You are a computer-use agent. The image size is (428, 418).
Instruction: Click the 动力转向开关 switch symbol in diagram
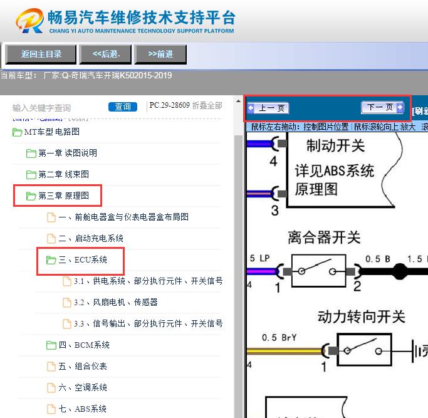tap(364, 350)
